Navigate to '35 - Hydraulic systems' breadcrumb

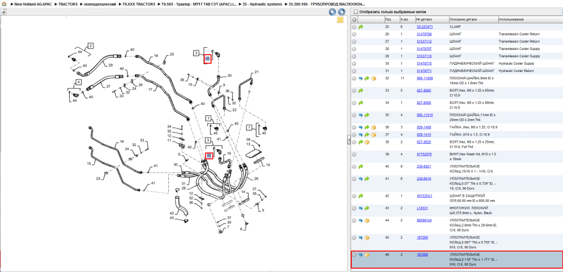click(262, 4)
